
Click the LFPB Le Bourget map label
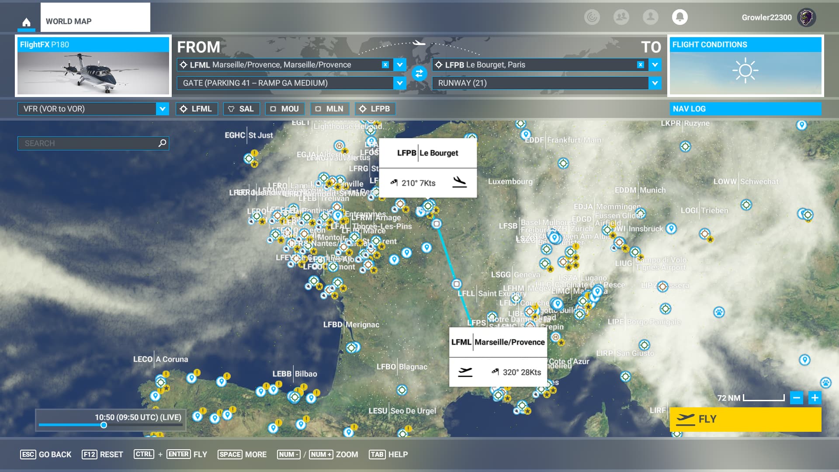pyautogui.click(x=427, y=153)
